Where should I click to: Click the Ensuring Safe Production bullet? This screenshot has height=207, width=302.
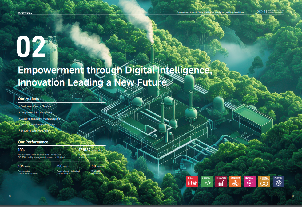pyautogui.click(x=34, y=131)
